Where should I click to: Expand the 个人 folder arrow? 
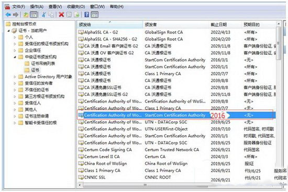coord(15,38)
